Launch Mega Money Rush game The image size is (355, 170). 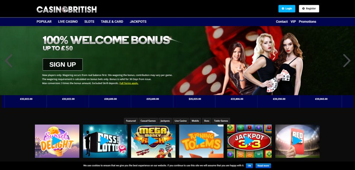tap(153, 141)
